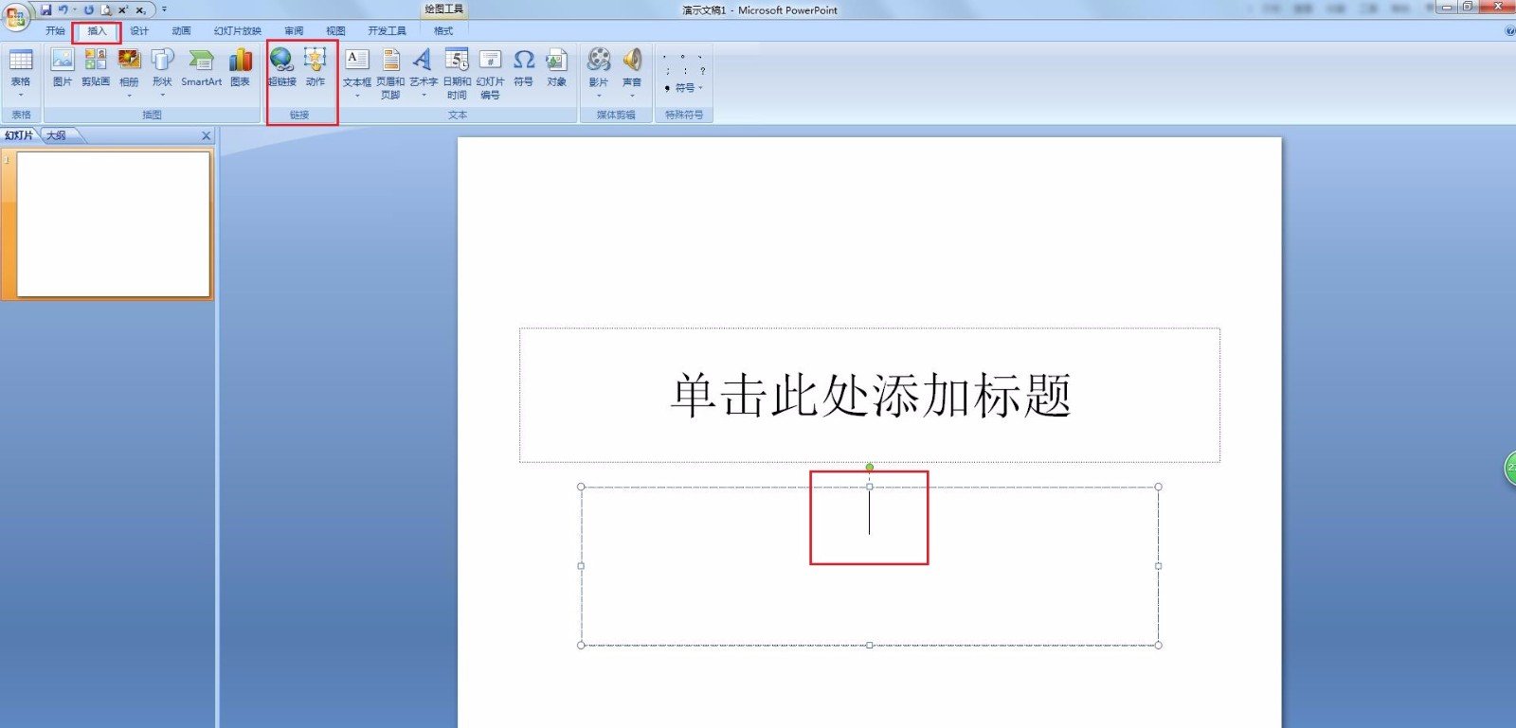
Task: Insert the question mark special symbol
Action: [702, 71]
